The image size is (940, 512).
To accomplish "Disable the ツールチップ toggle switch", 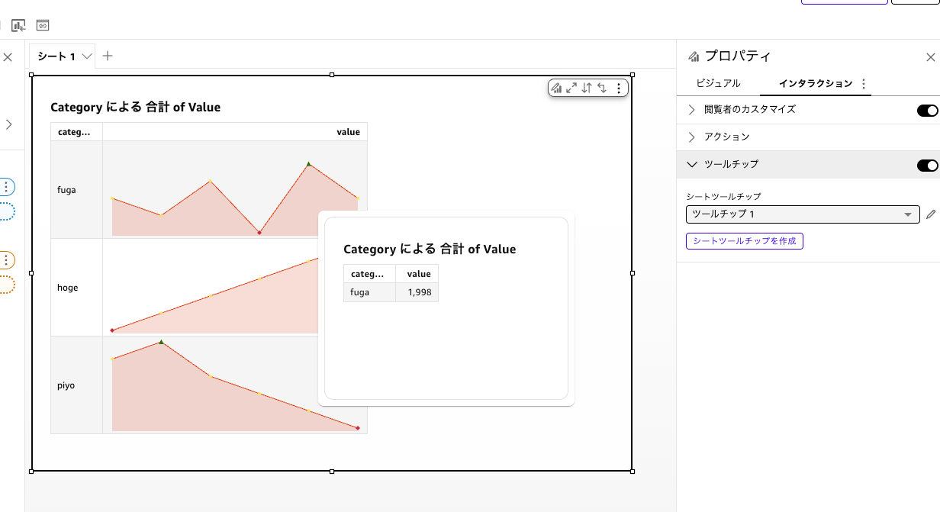I will tap(927, 165).
